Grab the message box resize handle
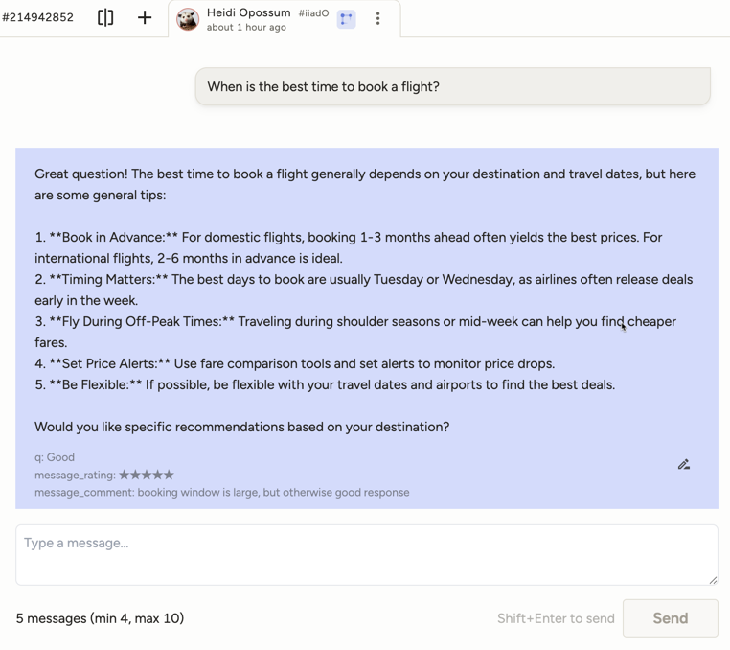Image resolution: width=730 pixels, height=650 pixels. [713, 580]
